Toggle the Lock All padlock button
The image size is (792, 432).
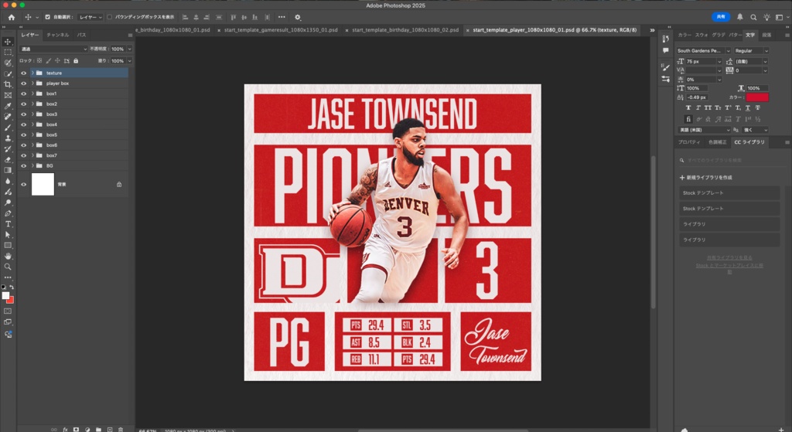[x=76, y=60]
